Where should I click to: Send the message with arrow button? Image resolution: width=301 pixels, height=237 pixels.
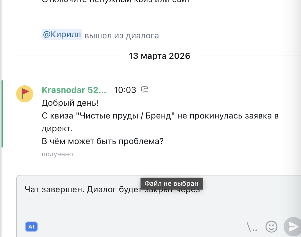coord(292,226)
